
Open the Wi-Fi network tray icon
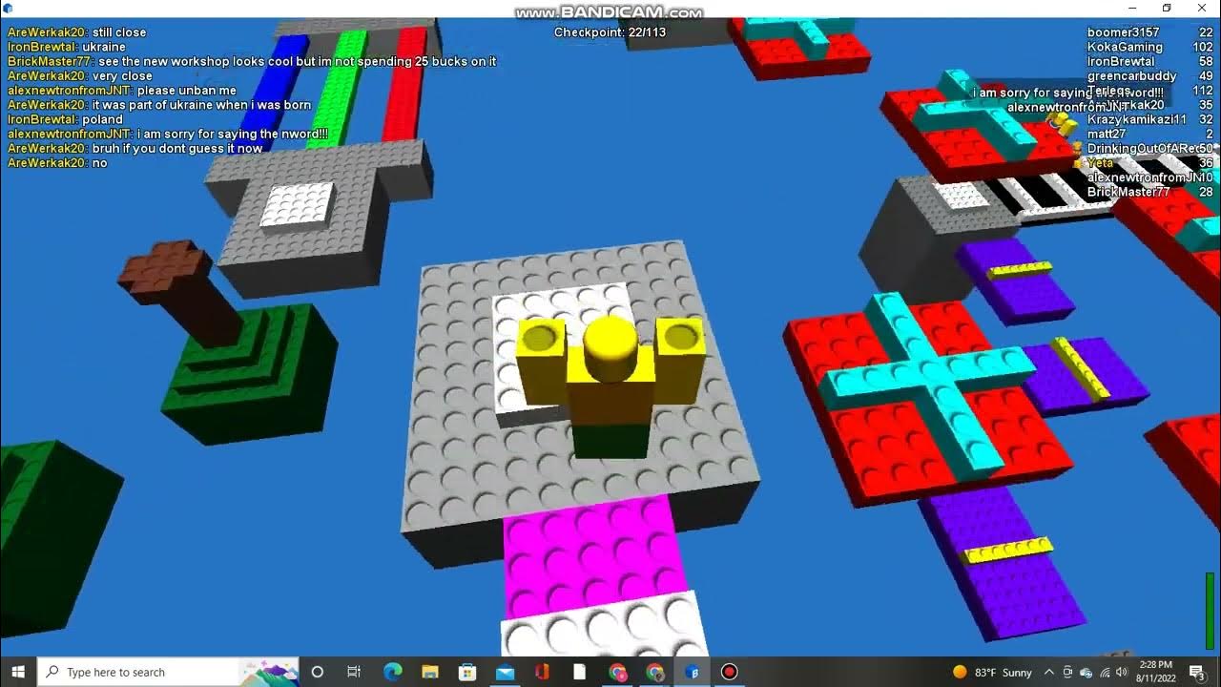pos(1105,672)
